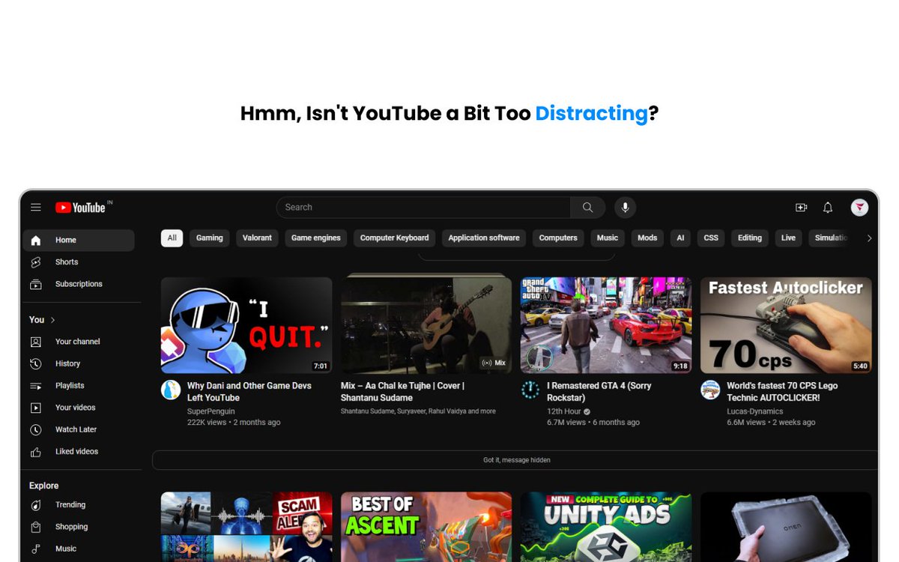The width and height of the screenshot is (899, 562).
Task: Click the Liked videos thumbs-up icon
Action: pos(36,452)
